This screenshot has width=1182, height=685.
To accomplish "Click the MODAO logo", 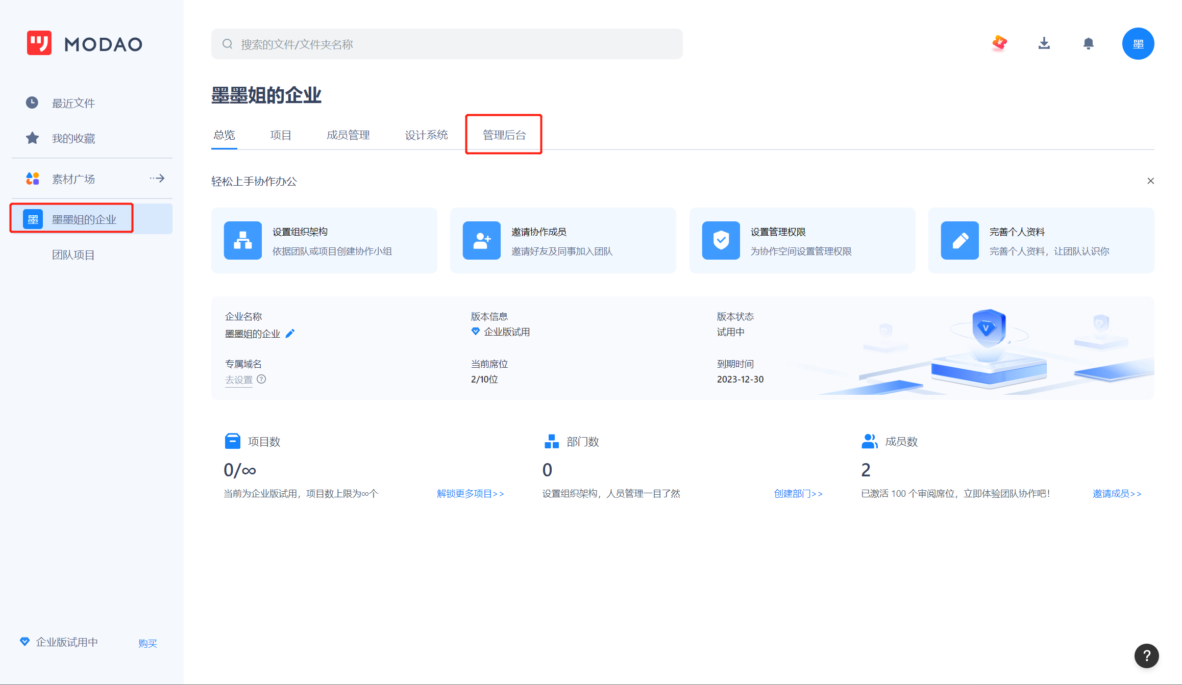I will 85,43.
